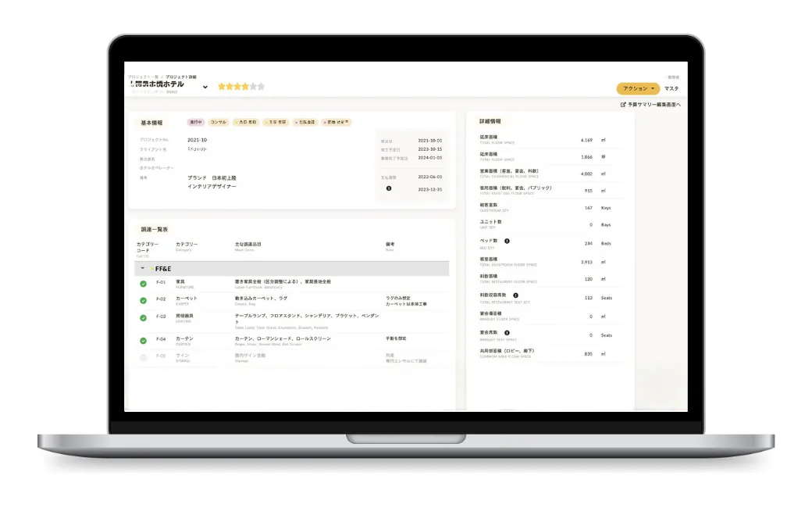The image size is (812, 508).
Task: Enable the greyed F-05 サイン check
Action: [x=144, y=358]
